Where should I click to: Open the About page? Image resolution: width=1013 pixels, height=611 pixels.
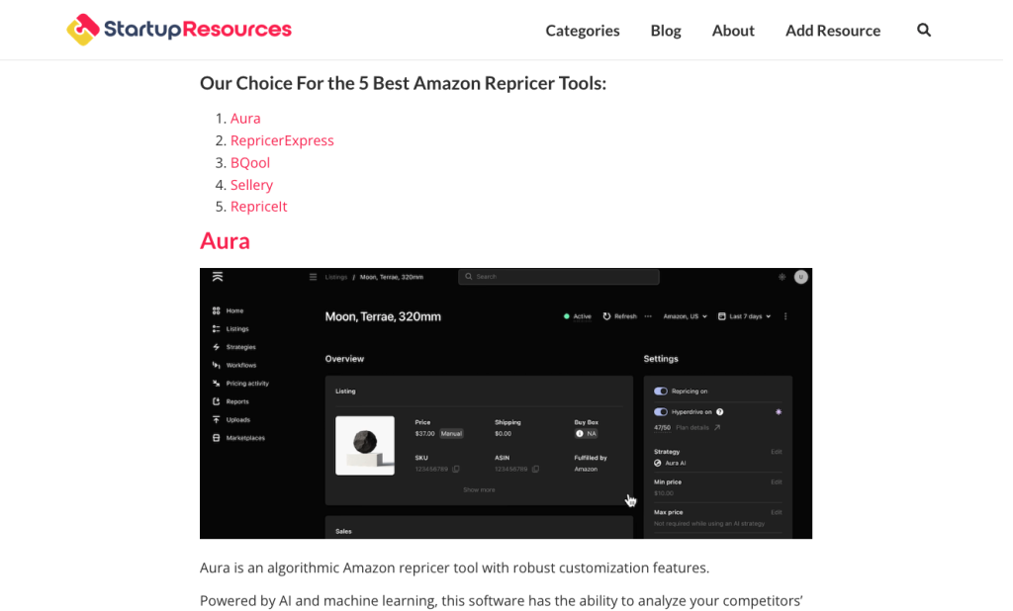tap(733, 31)
